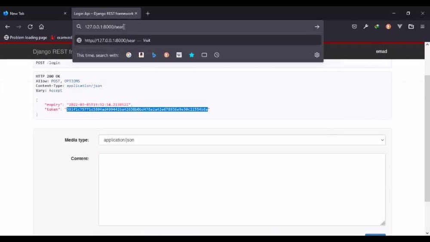Click the search magnifier in address bar
430x242 pixels.
[79, 27]
